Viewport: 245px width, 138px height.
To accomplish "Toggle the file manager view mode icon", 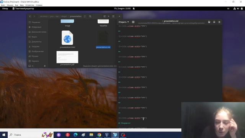I will point(105,16).
